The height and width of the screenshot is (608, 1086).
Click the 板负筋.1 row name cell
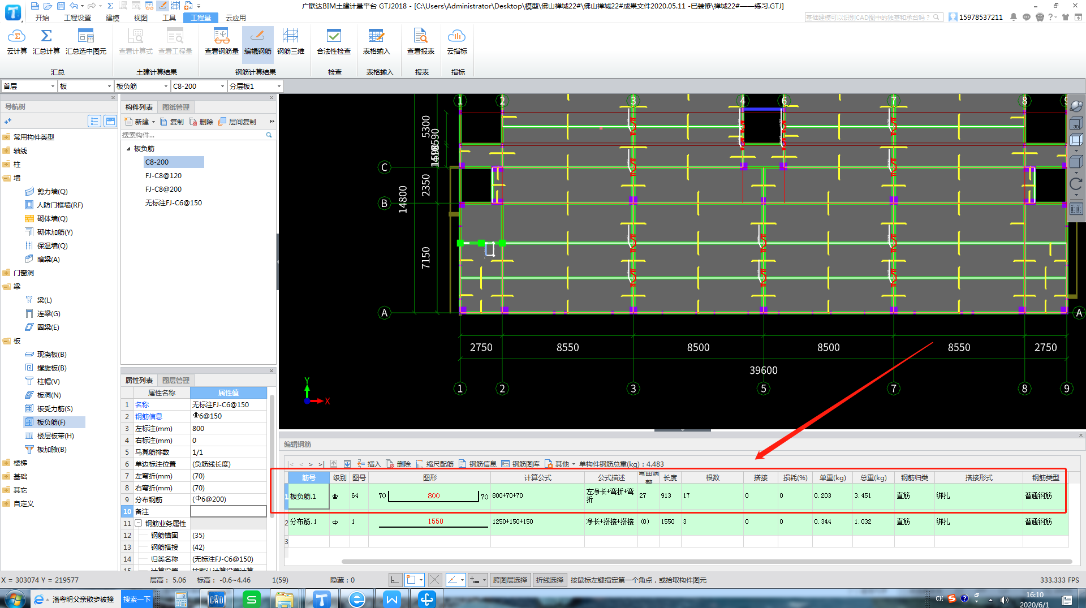(309, 496)
